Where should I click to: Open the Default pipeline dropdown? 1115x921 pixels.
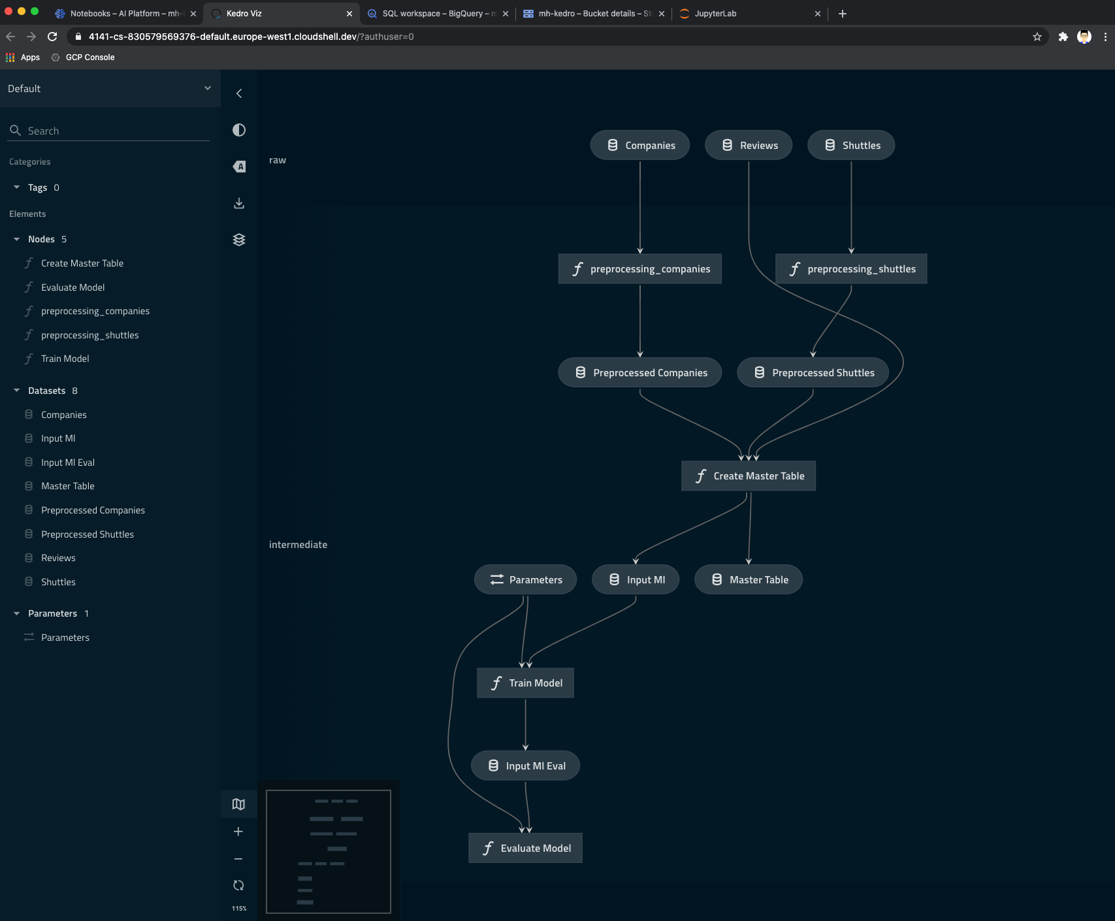pyautogui.click(x=110, y=89)
